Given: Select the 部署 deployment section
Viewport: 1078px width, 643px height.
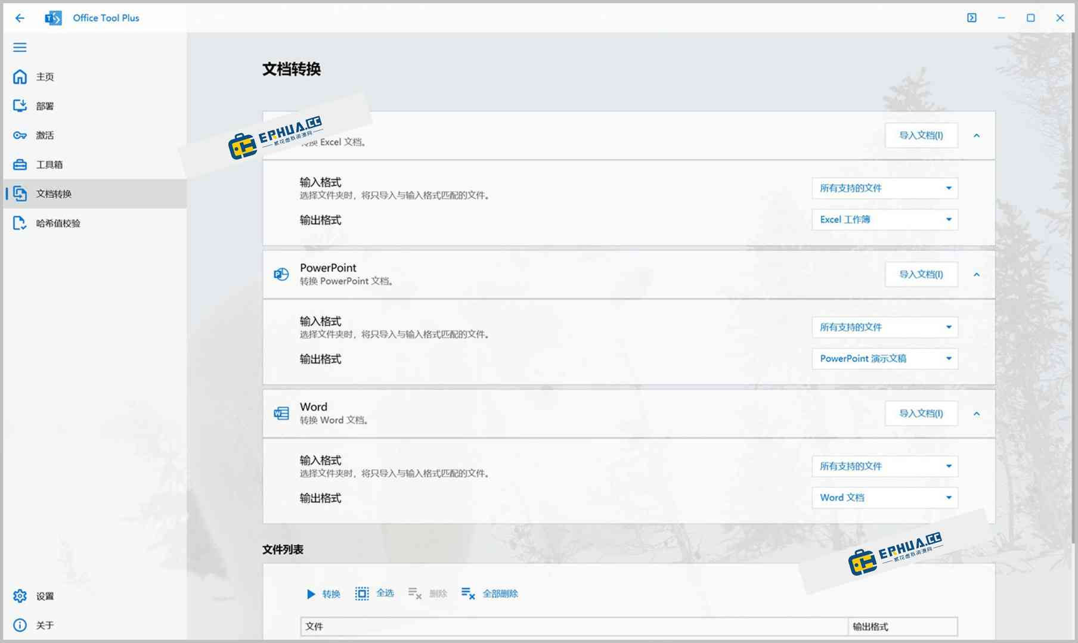Looking at the screenshot, I should [44, 105].
